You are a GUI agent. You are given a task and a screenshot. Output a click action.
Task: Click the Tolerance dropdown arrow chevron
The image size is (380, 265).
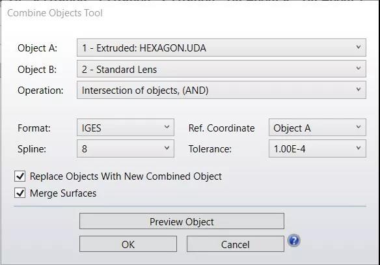click(359, 148)
